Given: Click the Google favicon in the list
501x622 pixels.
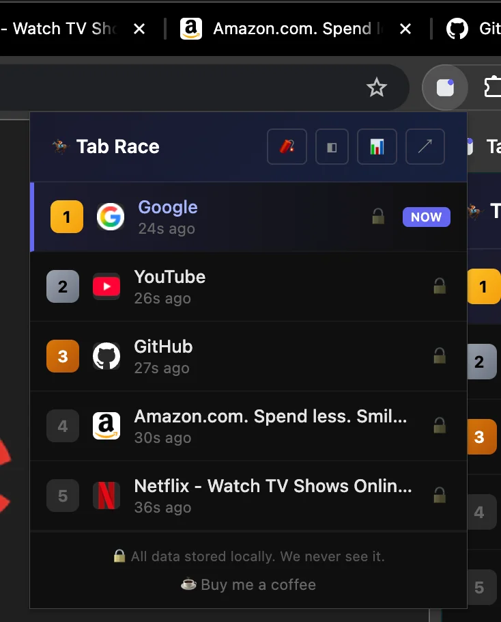Looking at the screenshot, I should [111, 217].
